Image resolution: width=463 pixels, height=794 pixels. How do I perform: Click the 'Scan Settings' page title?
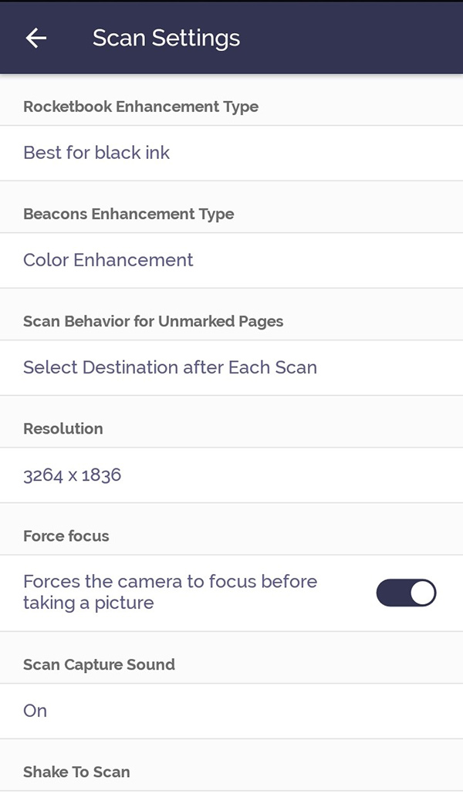click(166, 38)
